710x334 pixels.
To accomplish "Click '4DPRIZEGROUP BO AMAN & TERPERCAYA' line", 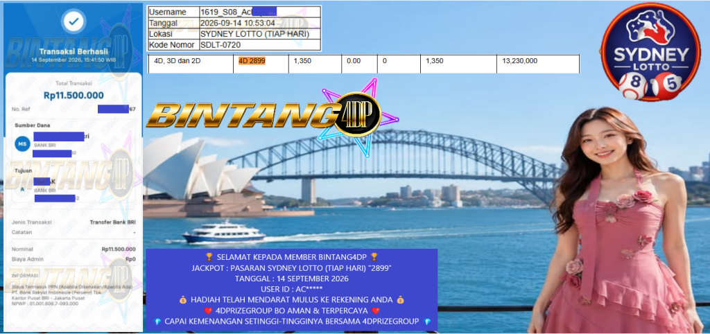I will pyautogui.click(x=292, y=311).
